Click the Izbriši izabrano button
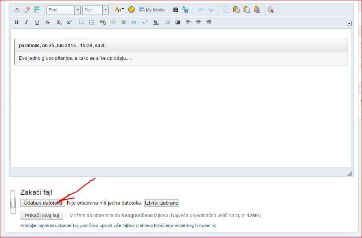362x238 pixels. pyautogui.click(x=161, y=203)
